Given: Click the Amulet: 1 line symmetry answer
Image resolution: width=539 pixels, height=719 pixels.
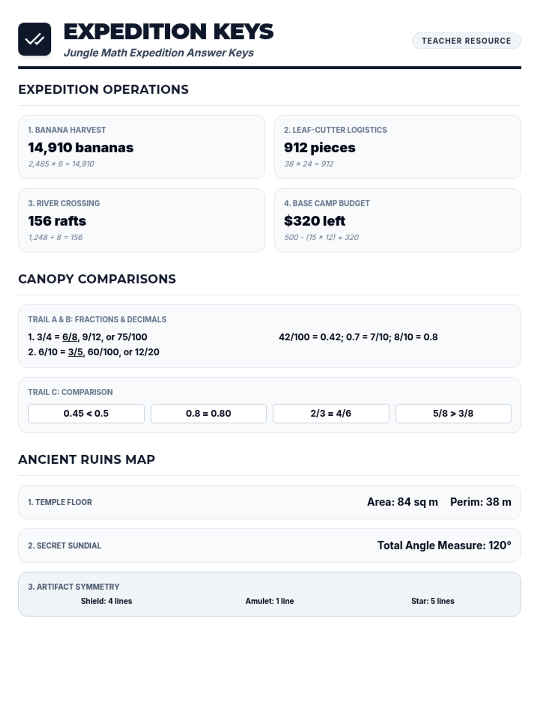Looking at the screenshot, I should pyautogui.click(x=269, y=601).
